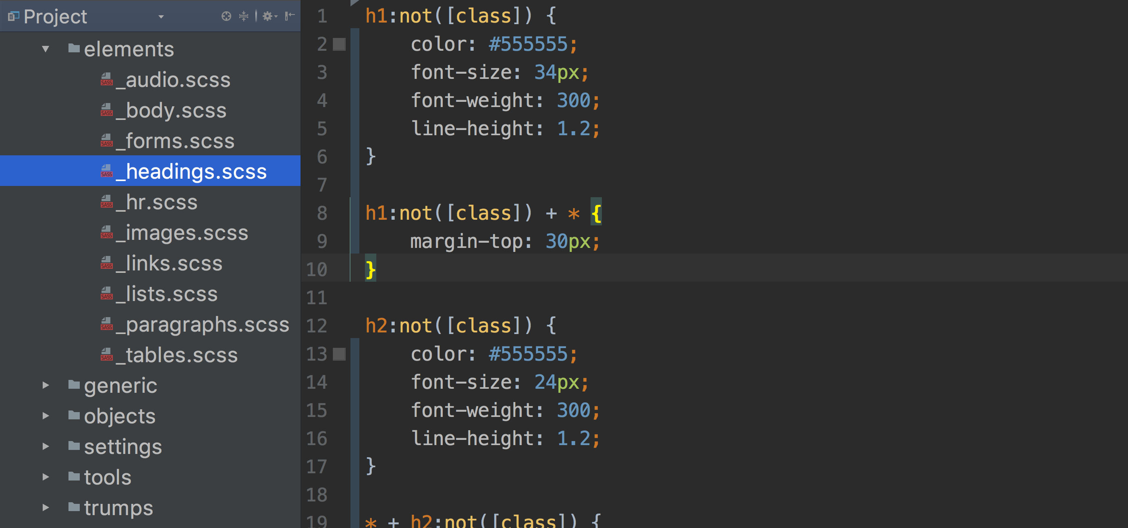Click the Sass icon of _hr.scss
Screen dimensions: 1128x528
point(106,202)
